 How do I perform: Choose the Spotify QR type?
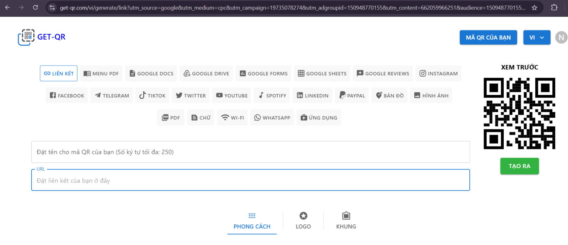[x=272, y=95]
